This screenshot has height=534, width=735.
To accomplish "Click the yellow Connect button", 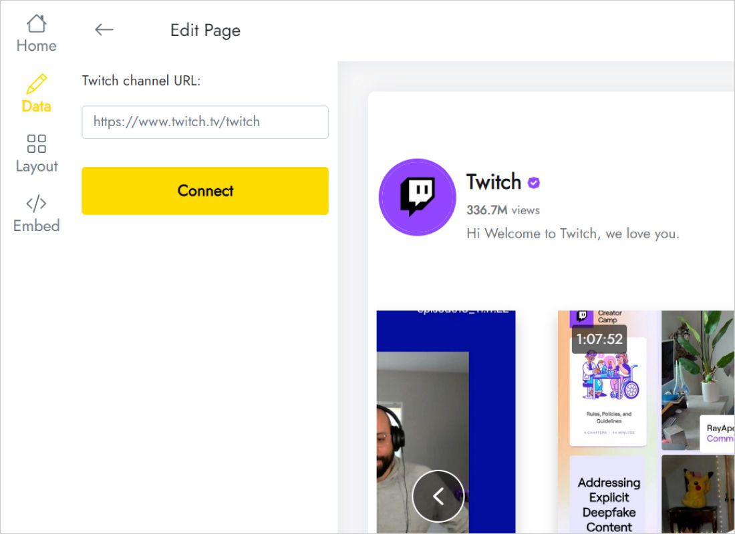I will [x=205, y=191].
